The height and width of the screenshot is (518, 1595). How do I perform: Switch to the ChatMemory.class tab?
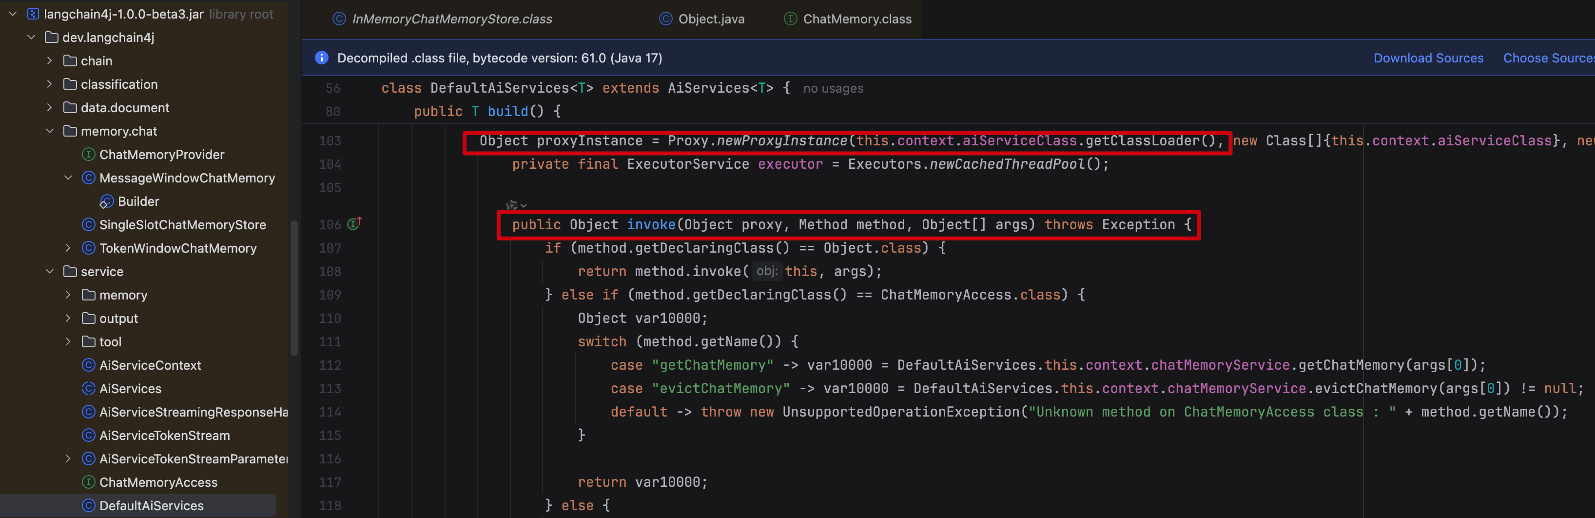click(848, 19)
